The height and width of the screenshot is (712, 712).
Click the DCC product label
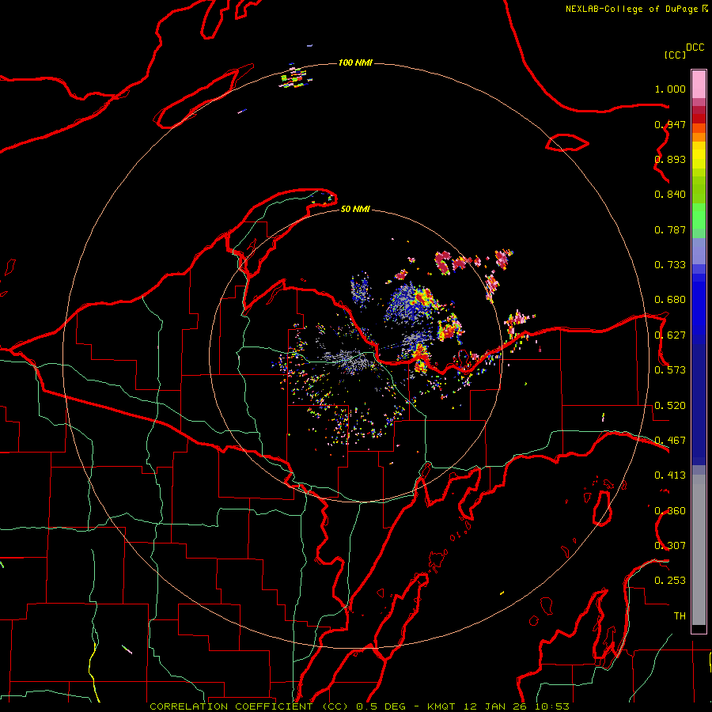pos(695,47)
